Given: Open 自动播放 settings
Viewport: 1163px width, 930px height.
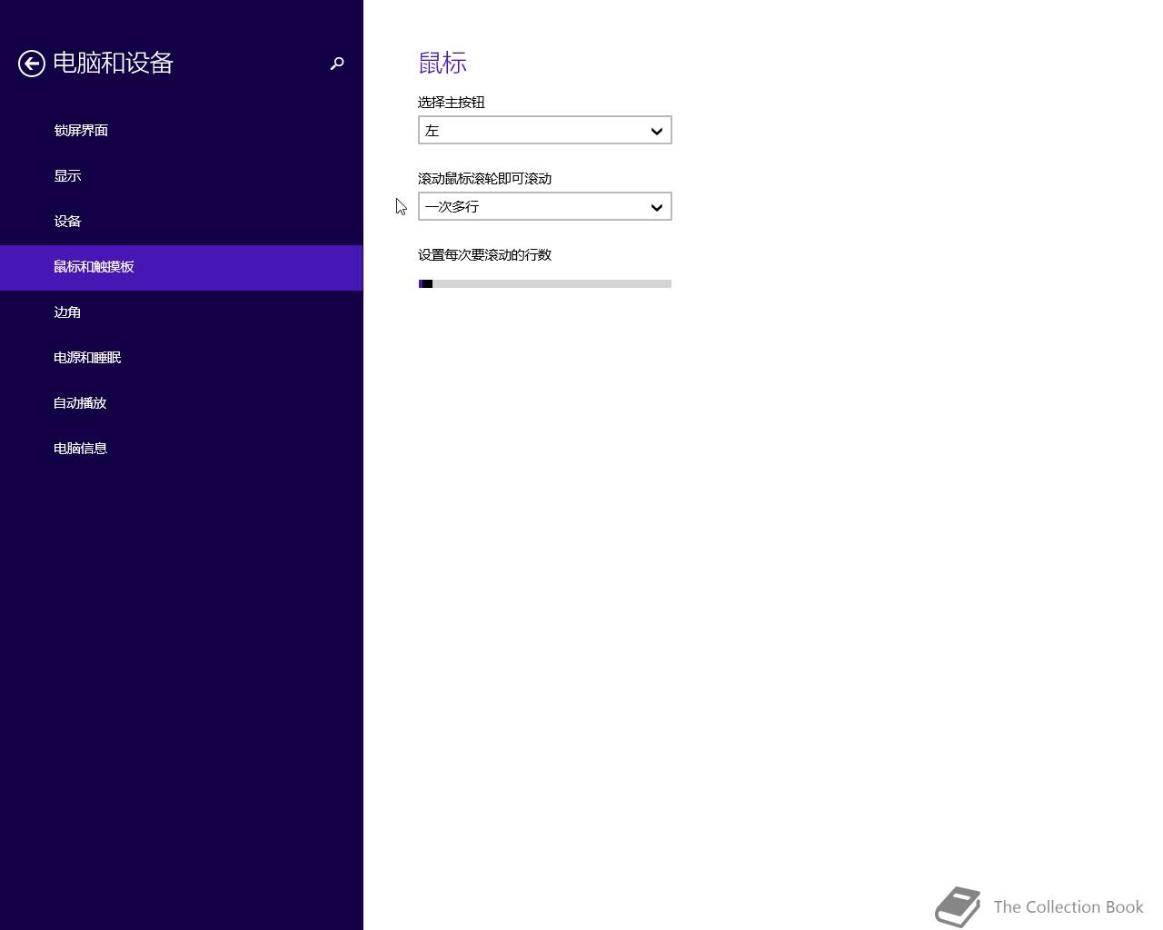Looking at the screenshot, I should [x=182, y=403].
